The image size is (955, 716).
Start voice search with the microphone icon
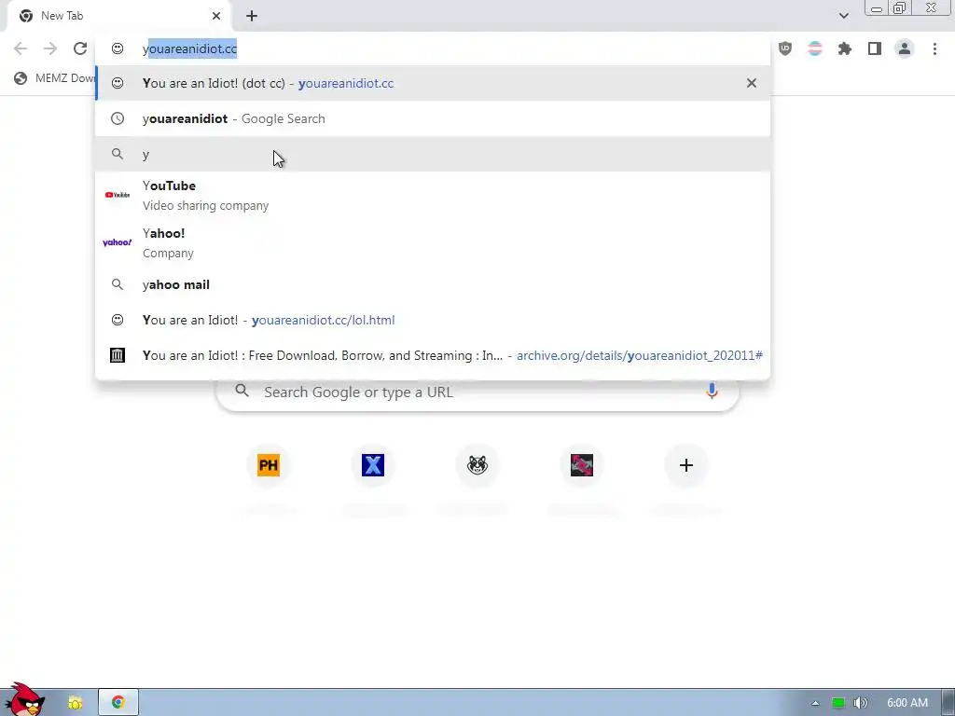(x=712, y=392)
